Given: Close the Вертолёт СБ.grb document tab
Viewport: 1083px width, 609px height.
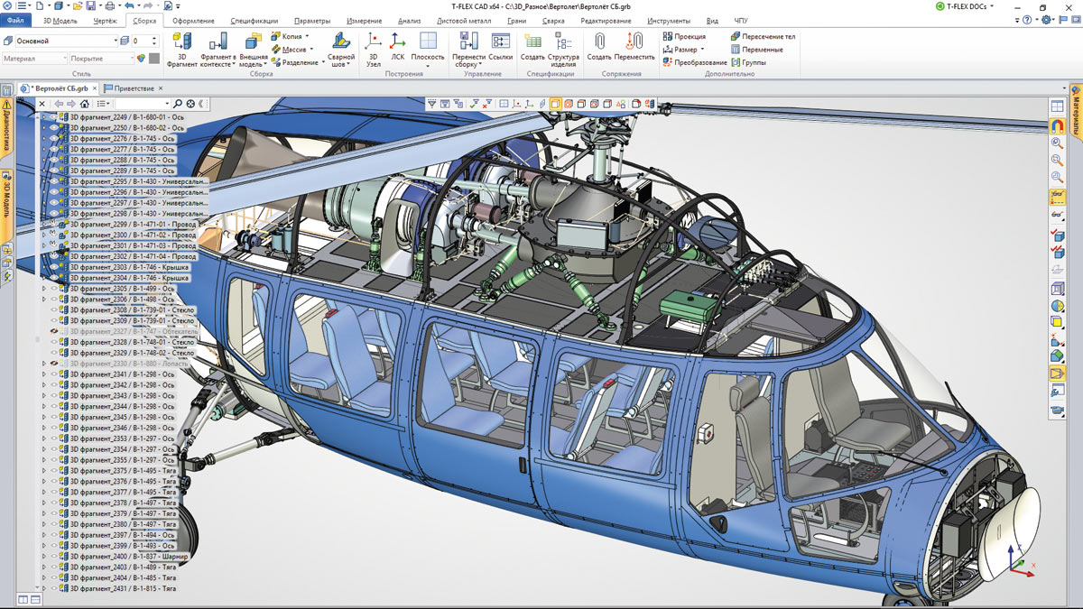Looking at the screenshot, I should (x=95, y=88).
